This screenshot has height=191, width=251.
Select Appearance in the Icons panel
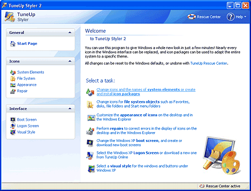point(27,85)
